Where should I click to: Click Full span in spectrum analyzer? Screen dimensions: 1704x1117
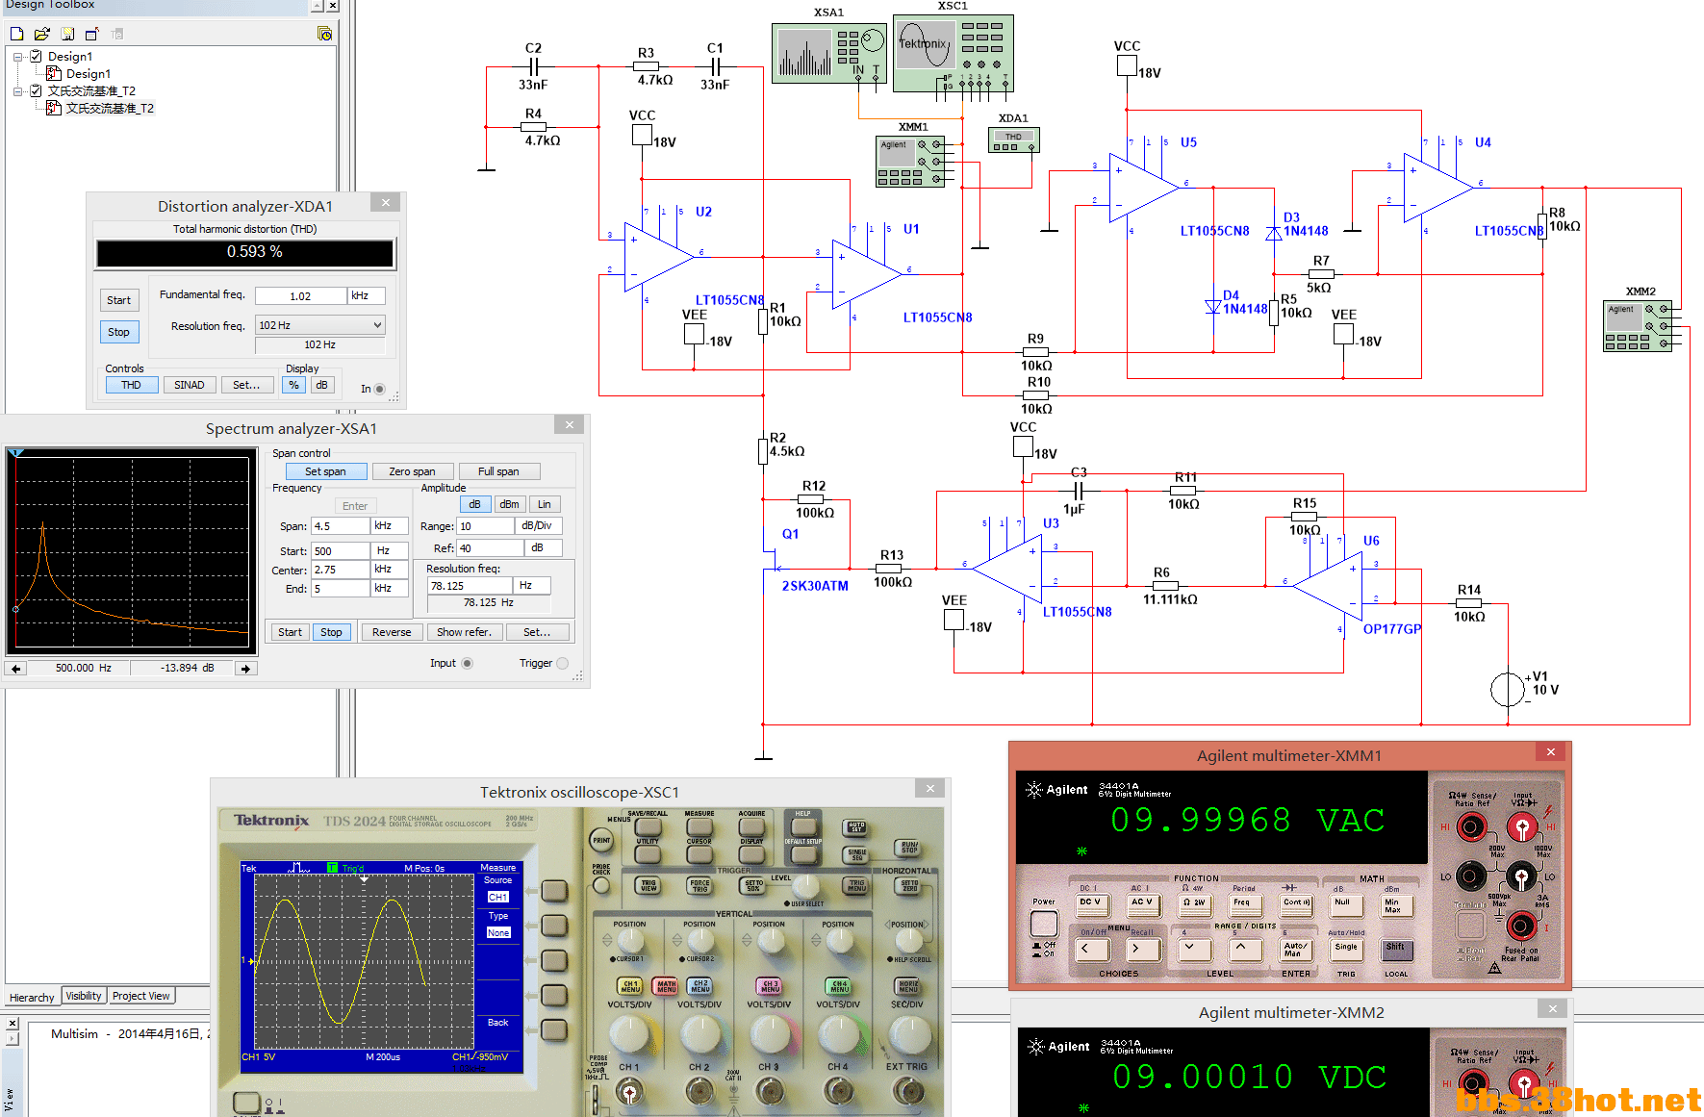[498, 471]
